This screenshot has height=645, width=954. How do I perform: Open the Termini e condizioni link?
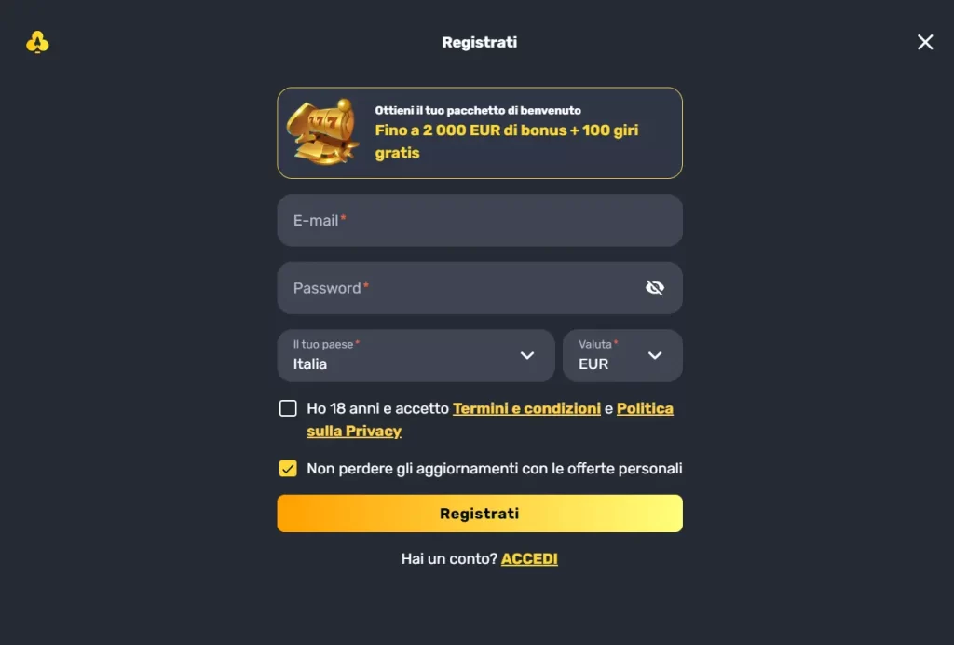point(526,408)
